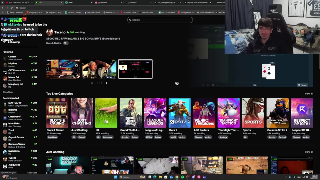Open Organicfarmer in Recommended sidebar

click(20, 138)
